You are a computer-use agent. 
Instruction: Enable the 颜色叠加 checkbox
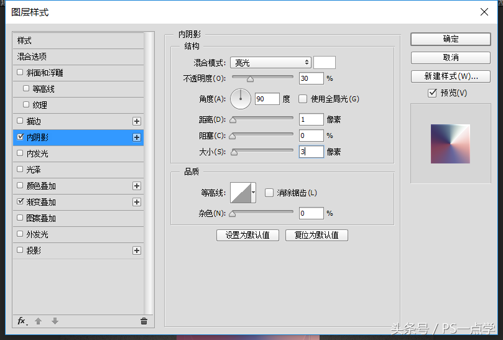[x=20, y=186]
